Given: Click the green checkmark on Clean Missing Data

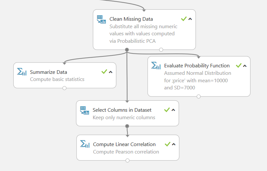Looking at the screenshot, I should (x=184, y=19).
